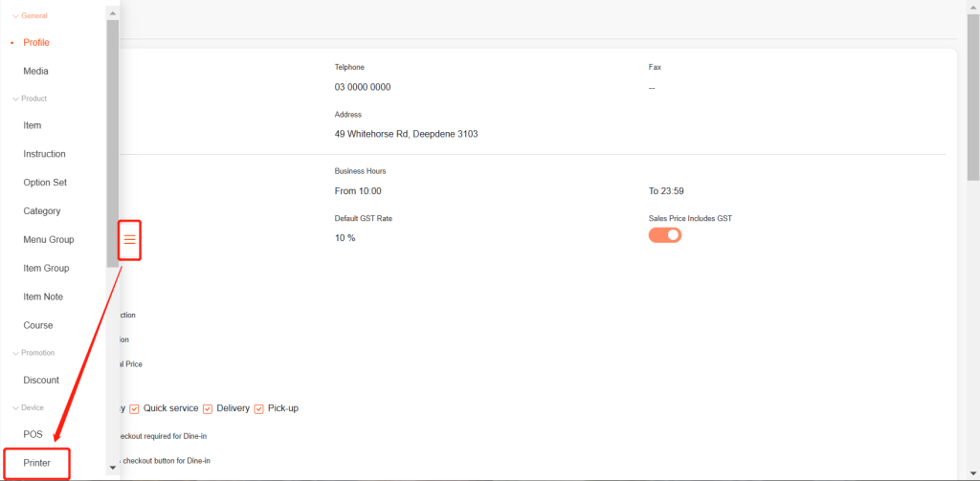Open the Menu Group entry
The image size is (980, 481).
pyautogui.click(x=48, y=240)
